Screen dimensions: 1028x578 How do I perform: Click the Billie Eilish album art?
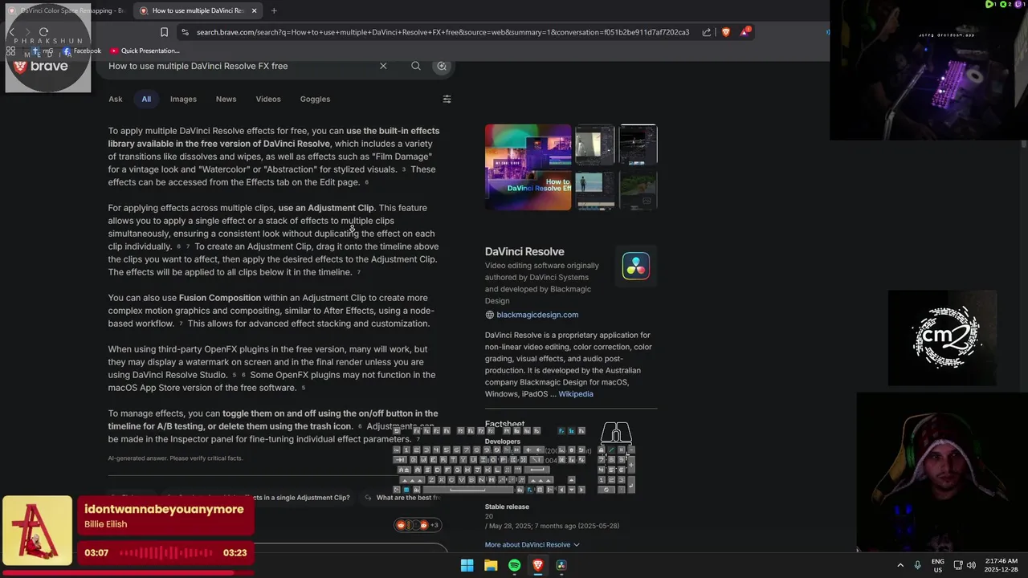(37, 530)
